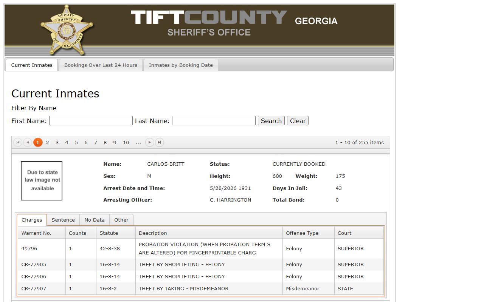Open the No Data tab
The image size is (484, 302).
pyautogui.click(x=95, y=220)
